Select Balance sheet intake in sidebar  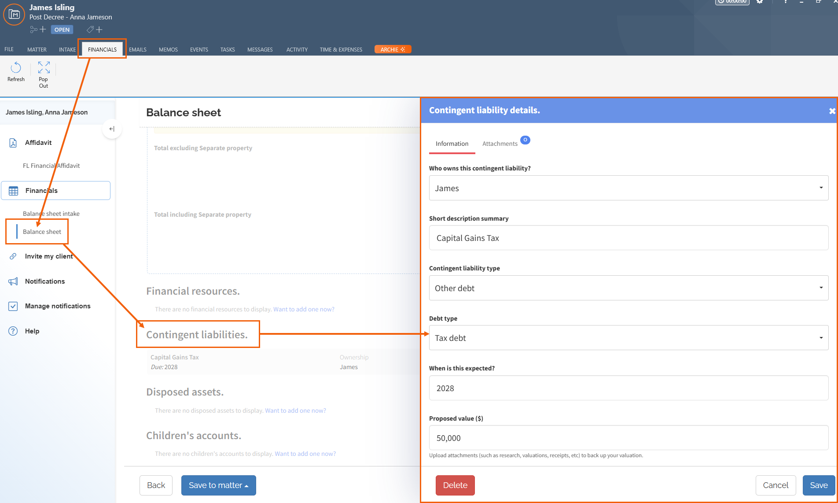(51, 214)
